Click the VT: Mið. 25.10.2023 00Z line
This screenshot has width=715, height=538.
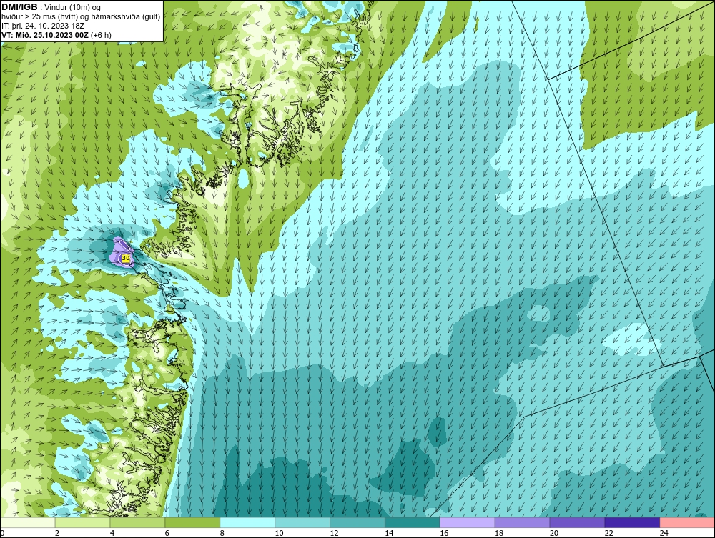(x=56, y=34)
